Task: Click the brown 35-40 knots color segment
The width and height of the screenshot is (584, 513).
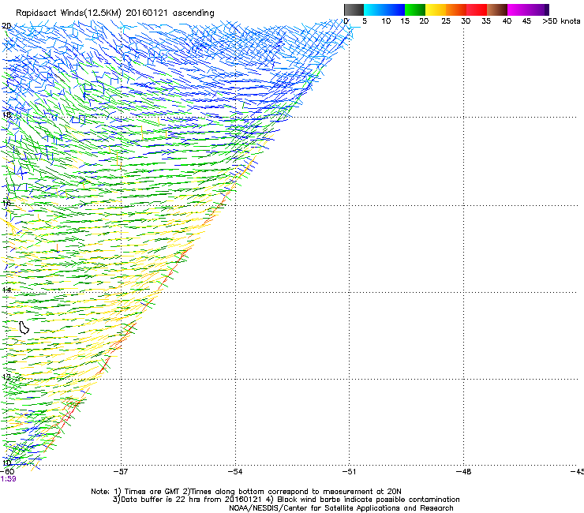Action: tap(497, 9)
